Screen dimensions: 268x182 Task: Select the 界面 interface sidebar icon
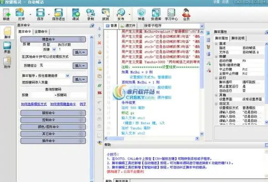pos(7,47)
